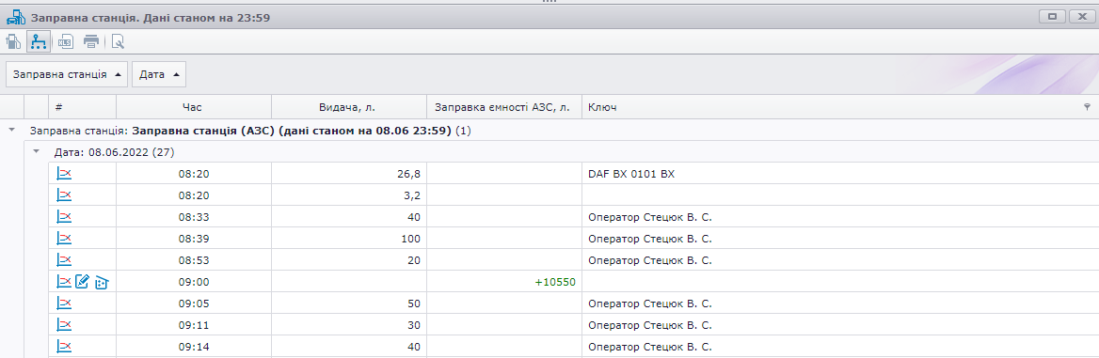Select the '50' dispensed value at 09:05
Screen dimensions: 1099x358
[414, 304]
